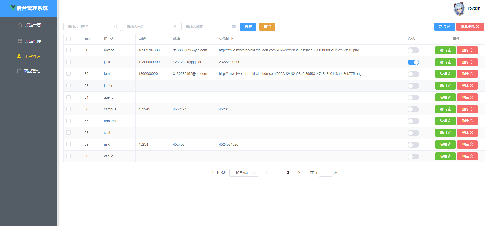Image resolution: width=491 pixels, height=226 pixels.
Task: Delete the roydon user row
Action: click(x=467, y=50)
